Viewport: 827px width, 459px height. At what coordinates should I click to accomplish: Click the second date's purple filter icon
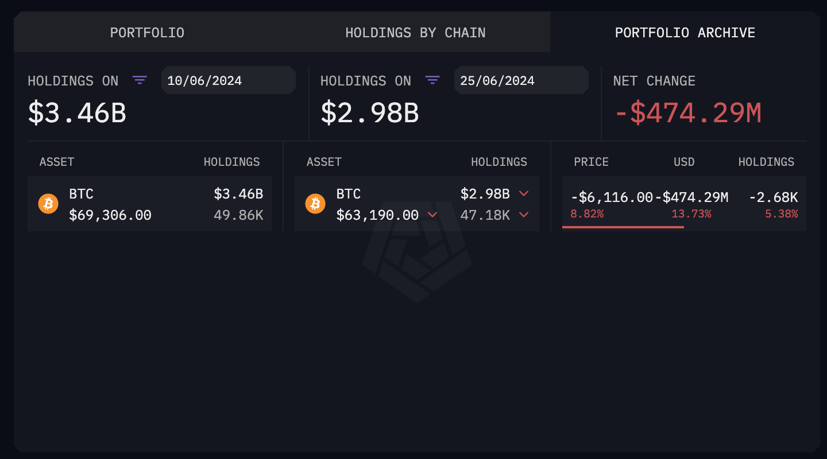(x=432, y=80)
